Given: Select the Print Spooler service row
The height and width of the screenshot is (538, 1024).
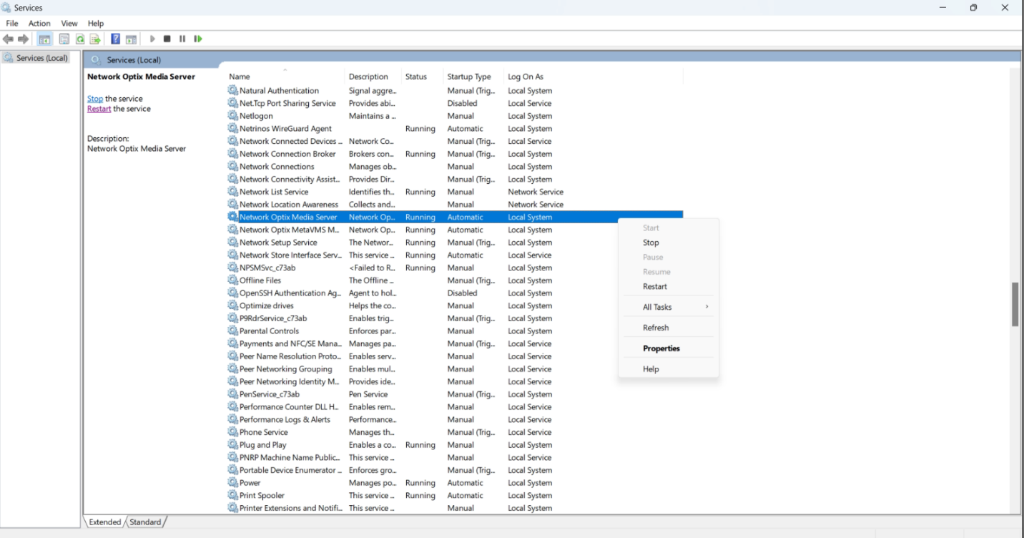Looking at the screenshot, I should click(x=262, y=495).
